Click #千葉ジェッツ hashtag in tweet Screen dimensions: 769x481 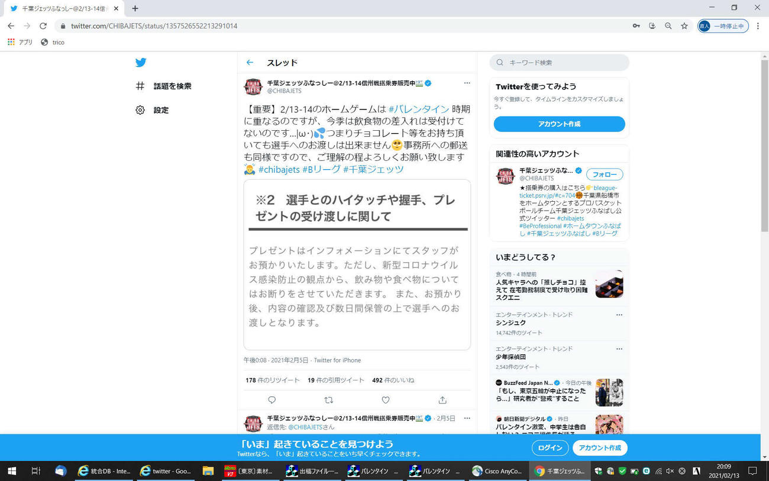[x=373, y=169]
